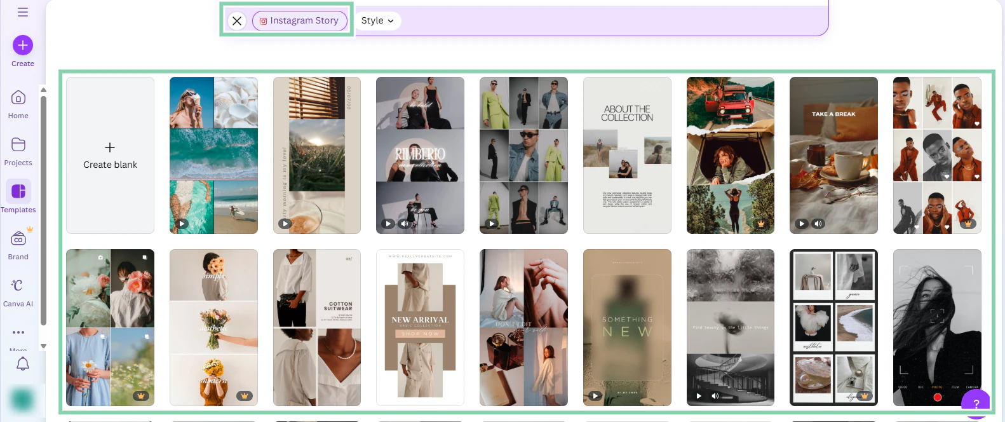
Task: Open the hamburger main menu
Action: pyautogui.click(x=23, y=12)
